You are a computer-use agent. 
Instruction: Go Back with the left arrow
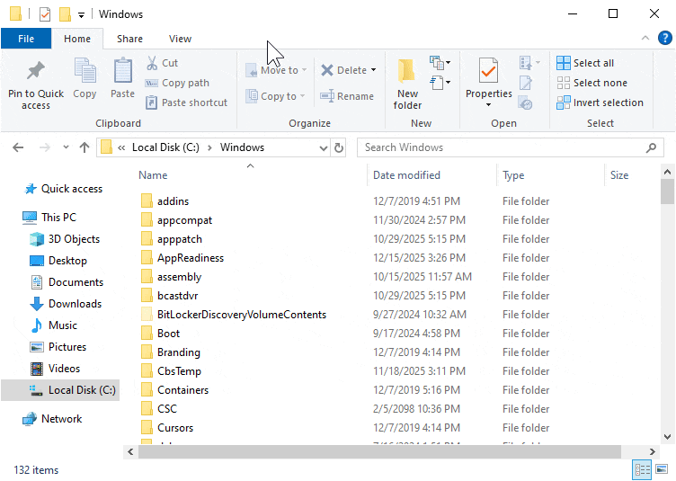point(18,147)
